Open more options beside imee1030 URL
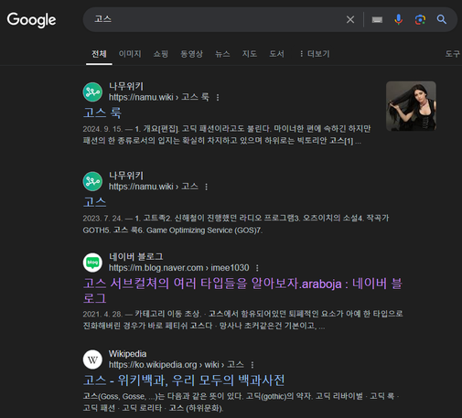462x418 pixels. tap(257, 268)
